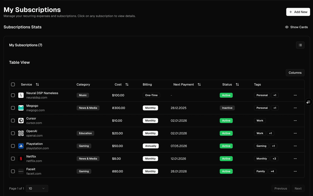
Task: Click the Playstation logo icon
Action: click(21, 146)
